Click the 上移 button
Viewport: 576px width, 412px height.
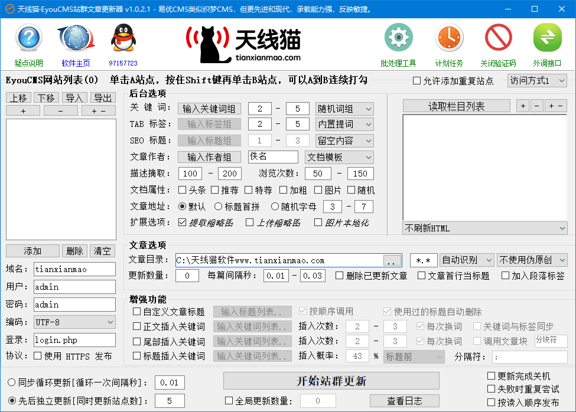tap(19, 97)
